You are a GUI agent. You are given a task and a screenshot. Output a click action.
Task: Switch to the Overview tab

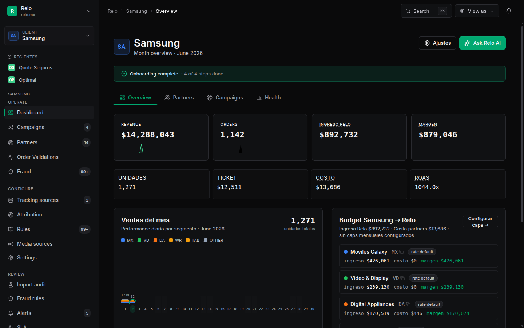point(135,98)
